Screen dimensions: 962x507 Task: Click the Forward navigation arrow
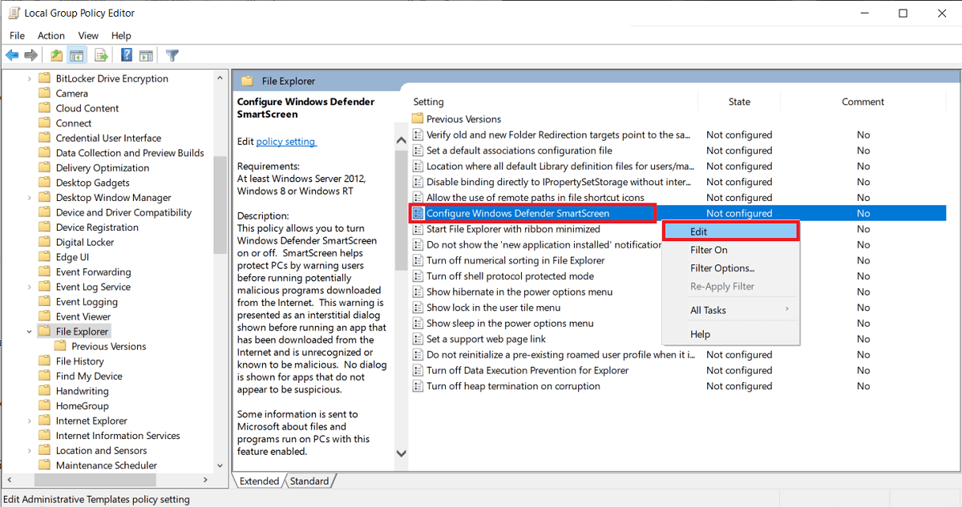30,54
